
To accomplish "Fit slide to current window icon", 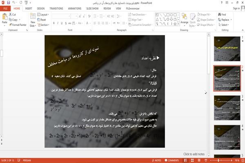I will [243, 160].
